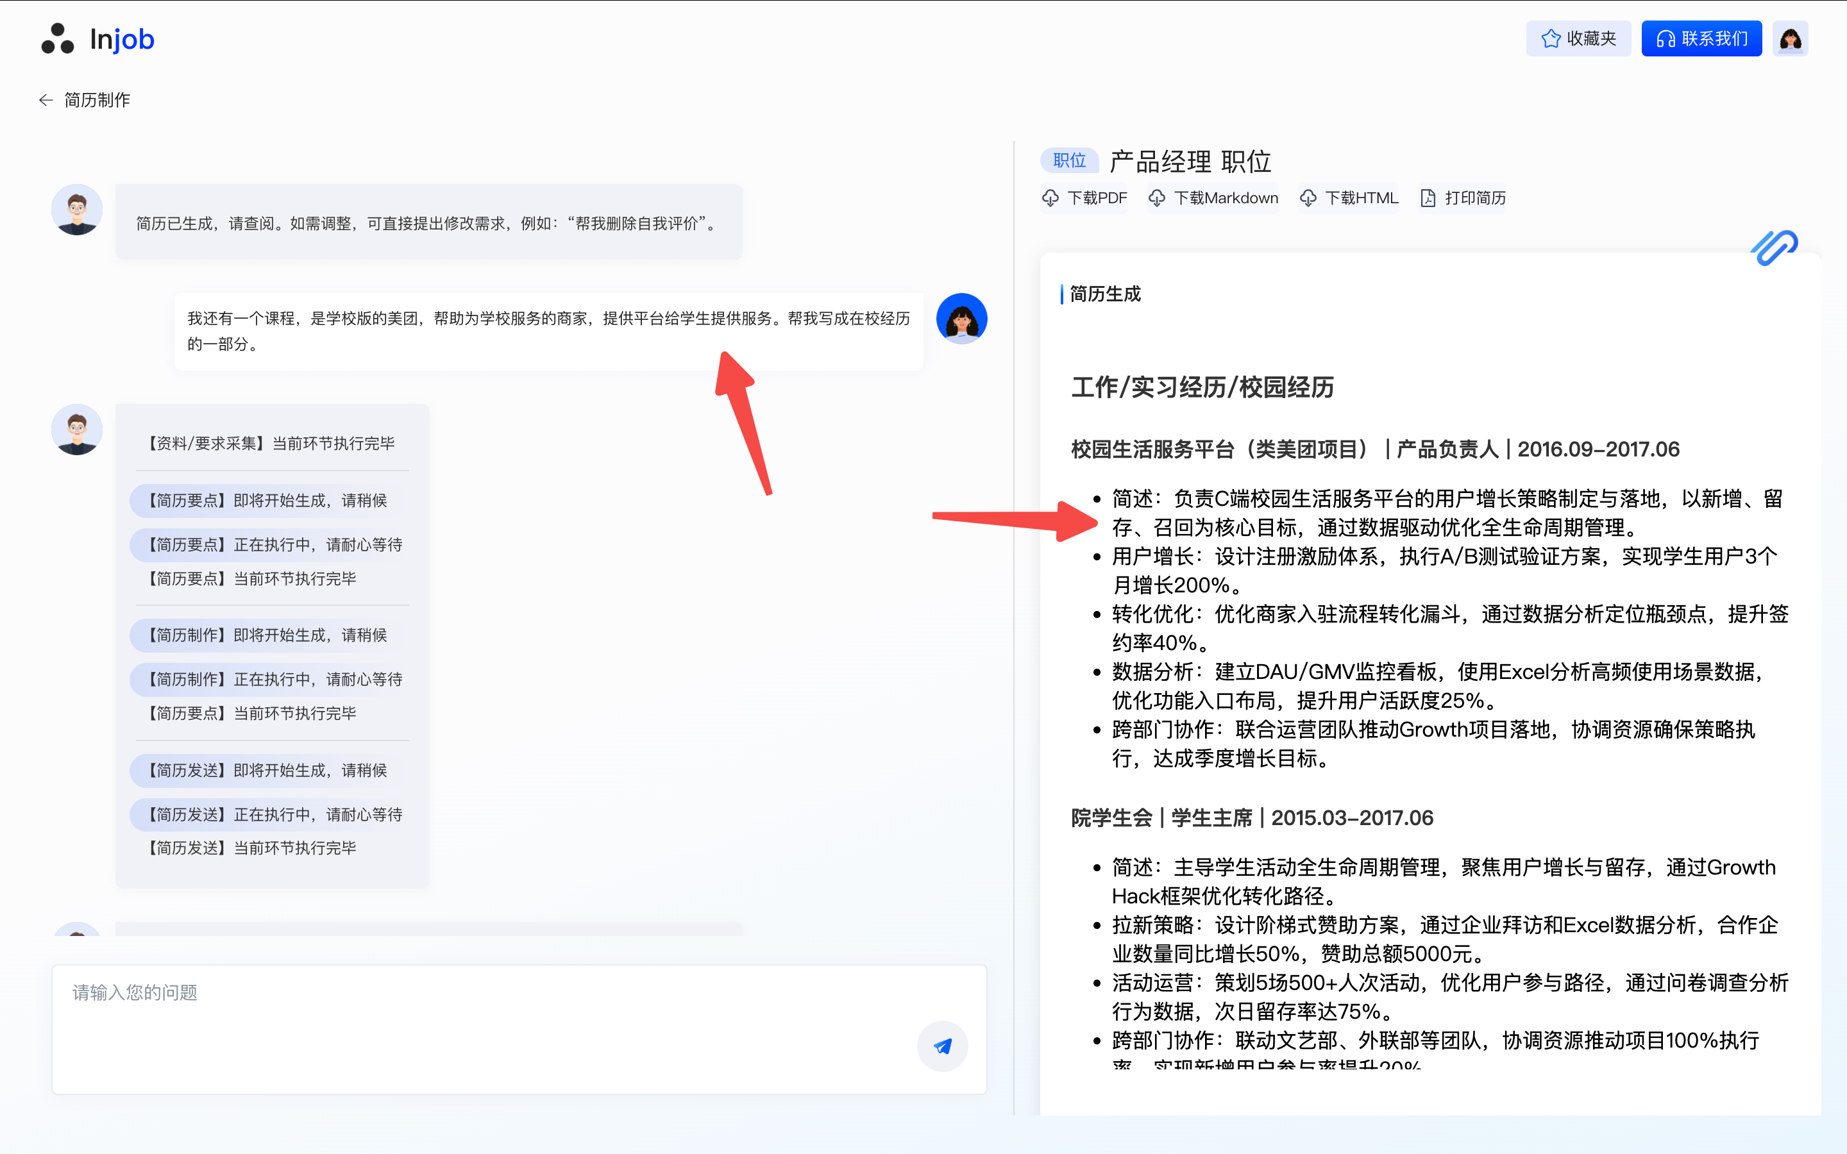Click the Injob three-dot logo icon
Image resolution: width=1847 pixels, height=1154 pixels.
pos(57,39)
